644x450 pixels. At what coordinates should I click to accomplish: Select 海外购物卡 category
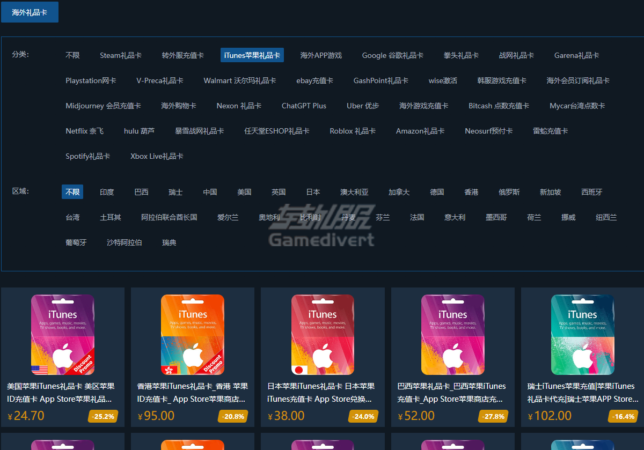pos(179,106)
